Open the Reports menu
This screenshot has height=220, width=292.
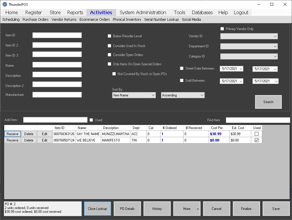[75, 12]
